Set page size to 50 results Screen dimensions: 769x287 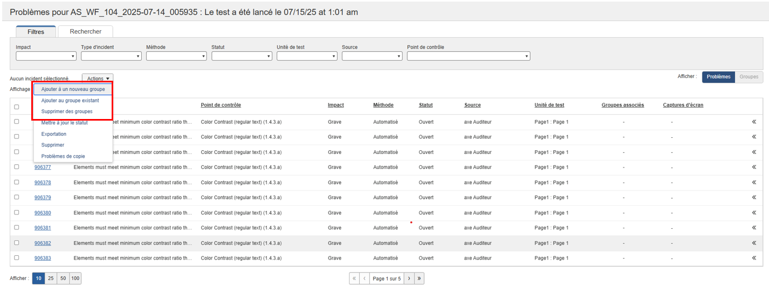point(63,278)
